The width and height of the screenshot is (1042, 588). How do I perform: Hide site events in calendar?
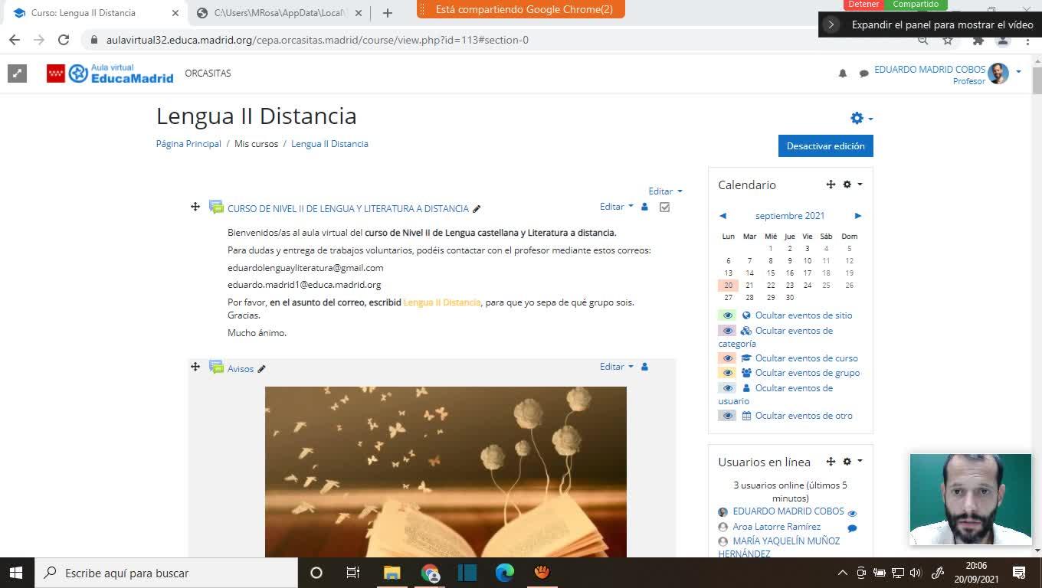[803, 315]
